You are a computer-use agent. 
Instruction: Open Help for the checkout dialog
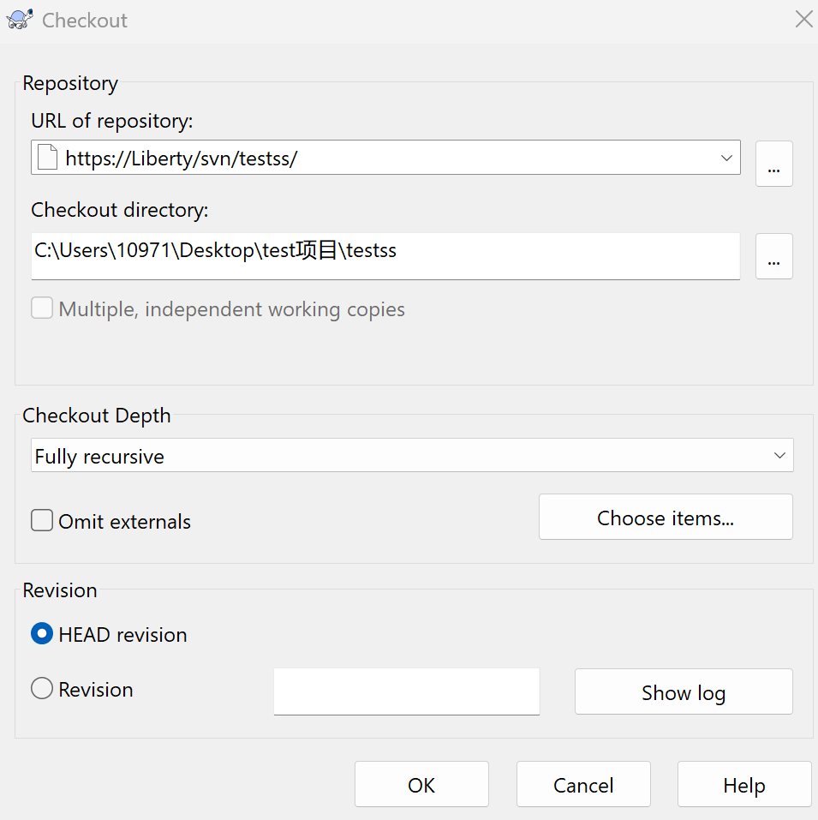pyautogui.click(x=743, y=785)
